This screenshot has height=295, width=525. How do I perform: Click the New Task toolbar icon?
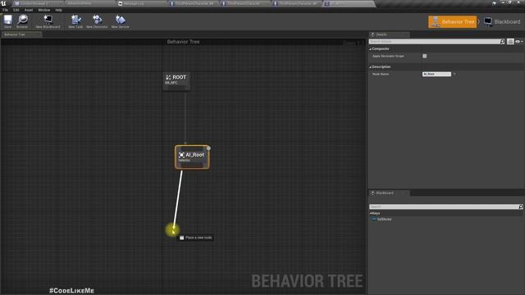click(x=75, y=21)
